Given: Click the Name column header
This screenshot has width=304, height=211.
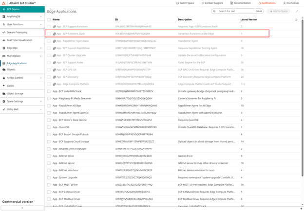Looking at the screenshot, I should 56,19.
